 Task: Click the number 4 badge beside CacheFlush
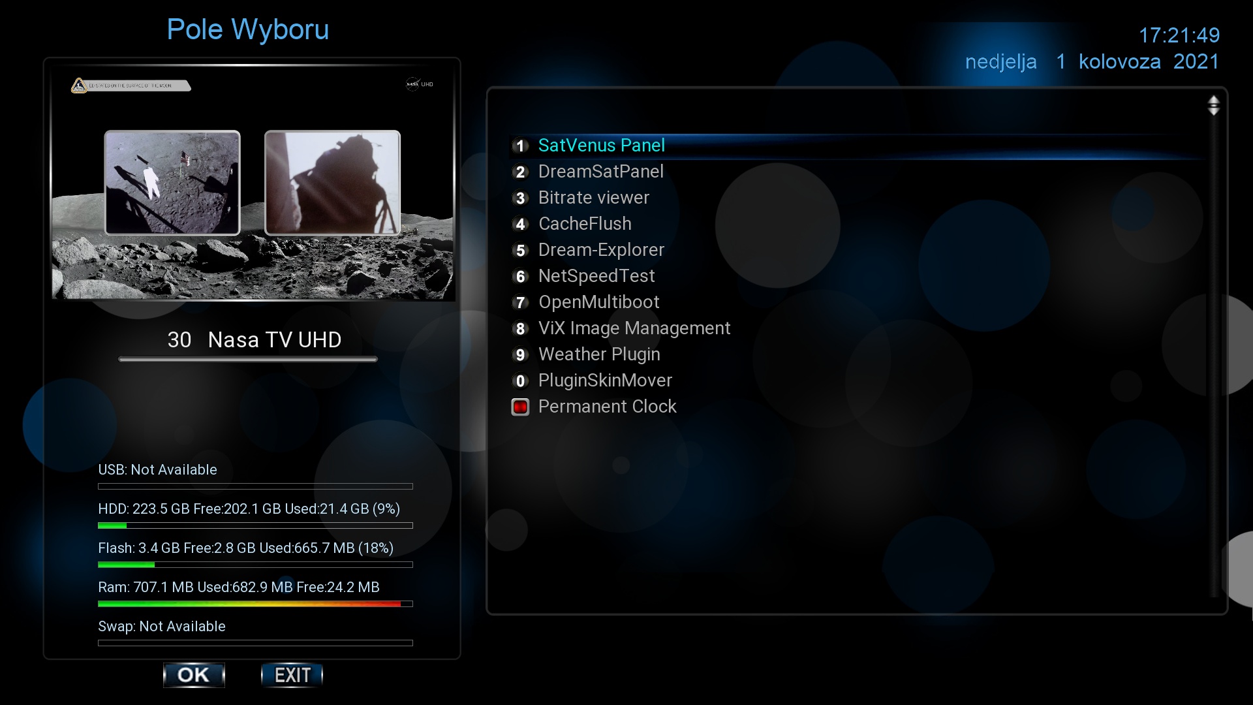point(520,224)
